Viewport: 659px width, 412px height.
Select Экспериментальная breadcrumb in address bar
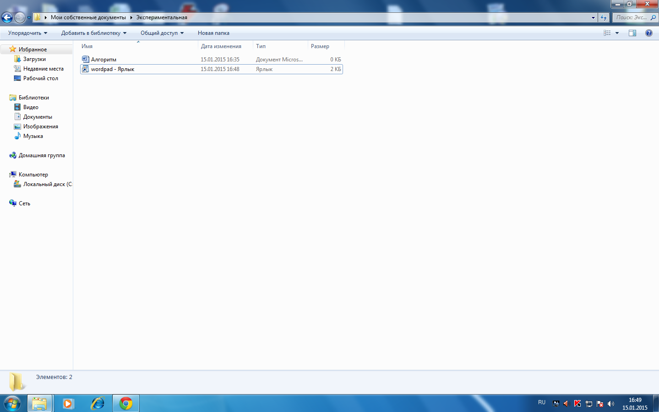click(162, 17)
